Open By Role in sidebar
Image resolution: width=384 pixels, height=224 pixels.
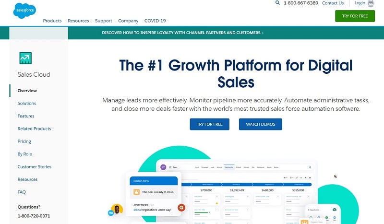(25, 154)
